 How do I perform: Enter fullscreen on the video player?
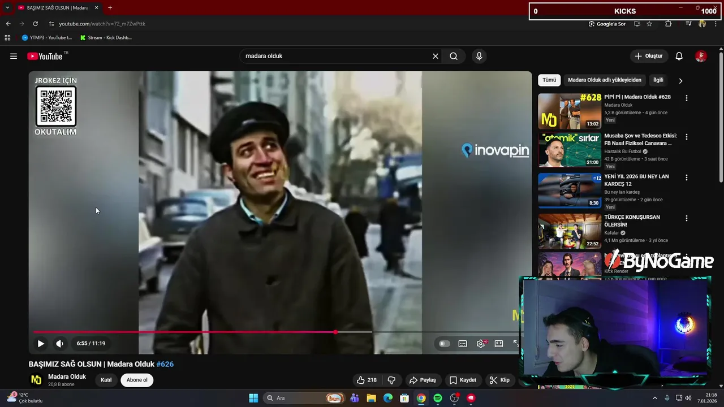[x=516, y=343]
